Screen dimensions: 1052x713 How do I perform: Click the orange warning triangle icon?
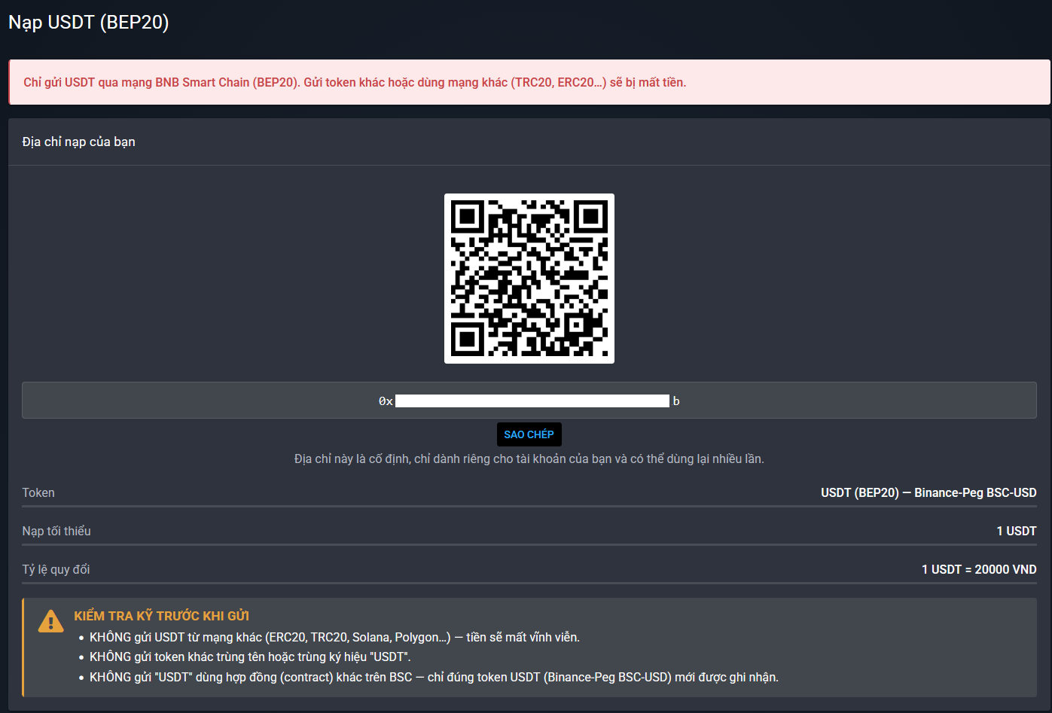(x=50, y=621)
